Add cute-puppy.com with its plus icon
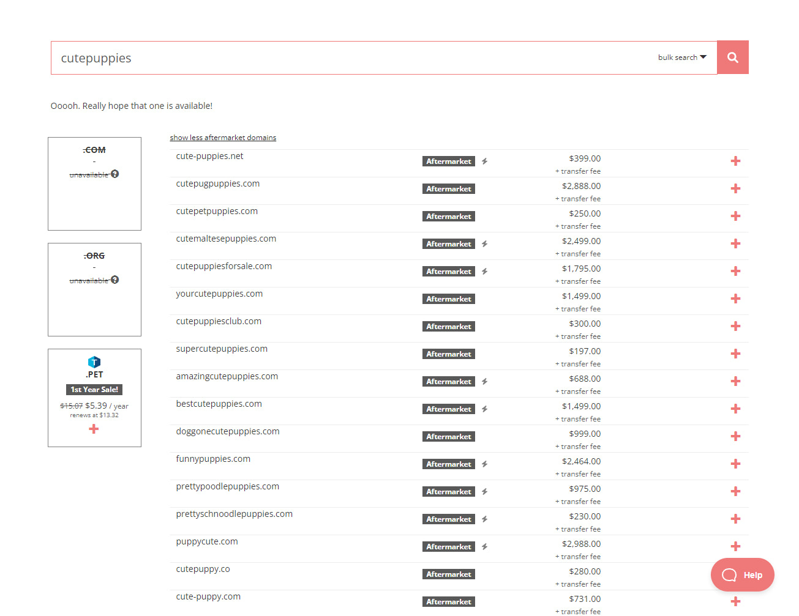 tap(735, 601)
